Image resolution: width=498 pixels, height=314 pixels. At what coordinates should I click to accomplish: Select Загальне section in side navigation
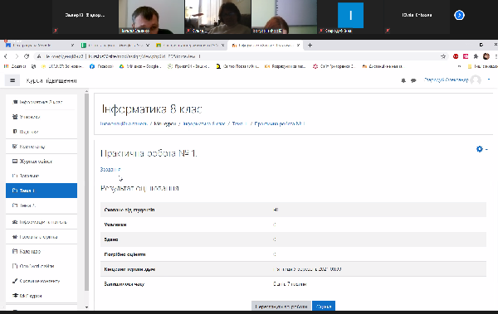point(41,176)
